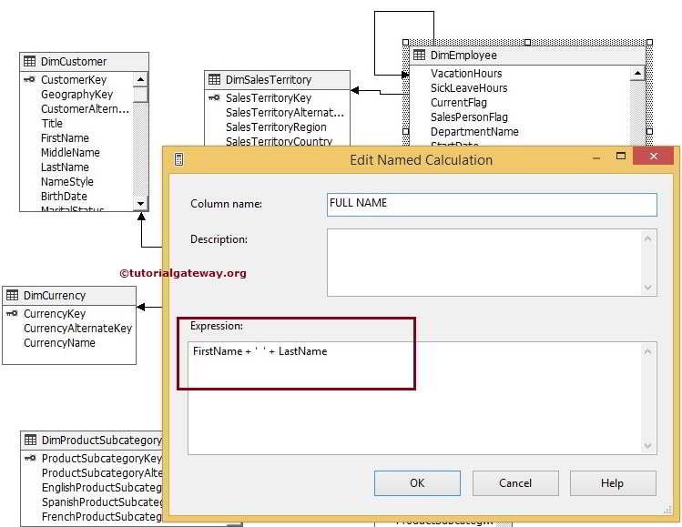The image size is (682, 527).
Task: Click the calculator icon in the dialog title bar
Action: pyautogui.click(x=178, y=159)
